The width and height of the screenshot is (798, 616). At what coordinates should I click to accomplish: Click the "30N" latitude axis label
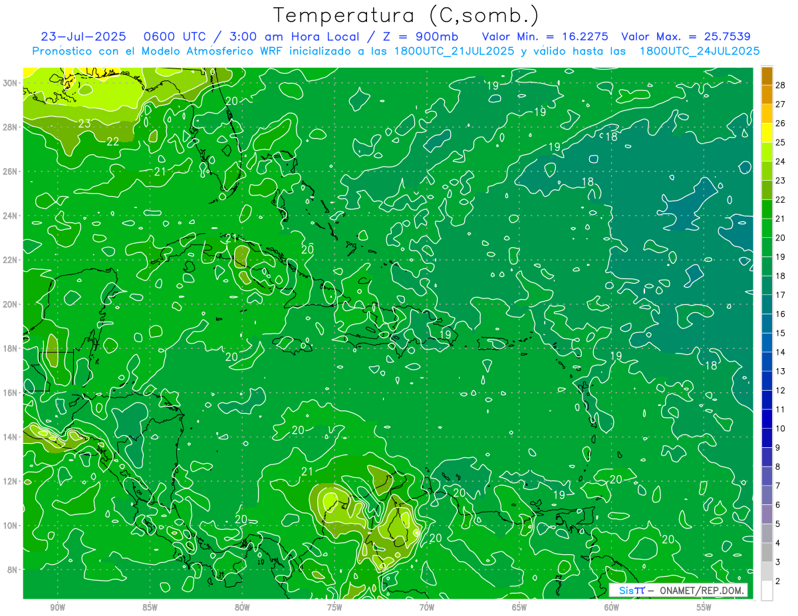pos(11,82)
